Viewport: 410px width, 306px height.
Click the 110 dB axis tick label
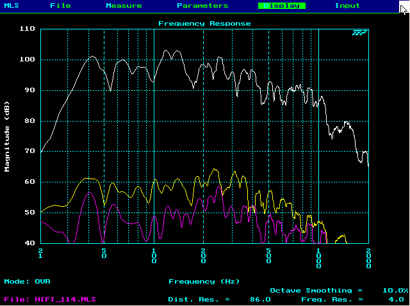[27, 28]
